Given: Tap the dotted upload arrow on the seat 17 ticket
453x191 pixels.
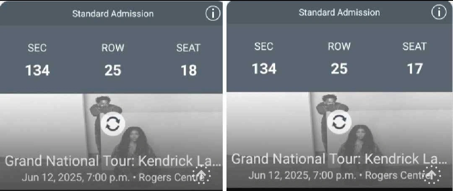Looking at the screenshot, I should click(432, 175).
